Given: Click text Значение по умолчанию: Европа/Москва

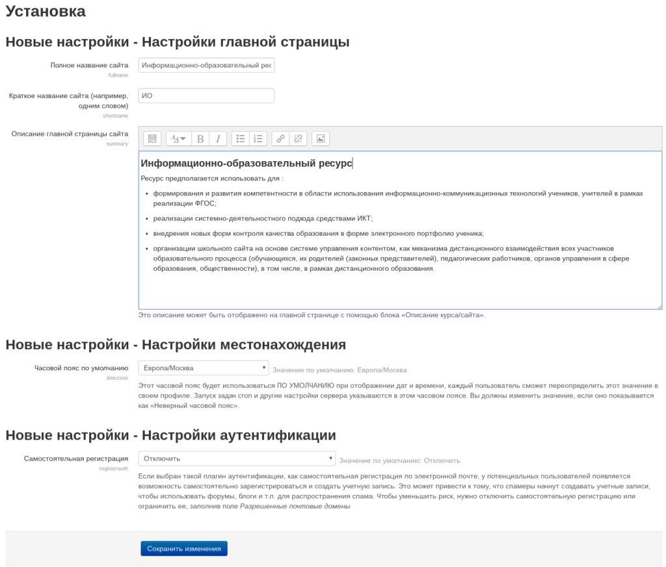Looking at the screenshot, I should (x=340, y=370).
